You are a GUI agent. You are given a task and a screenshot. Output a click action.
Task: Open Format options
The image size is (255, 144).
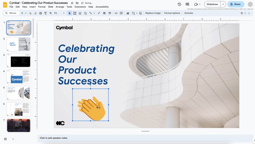[172, 13]
